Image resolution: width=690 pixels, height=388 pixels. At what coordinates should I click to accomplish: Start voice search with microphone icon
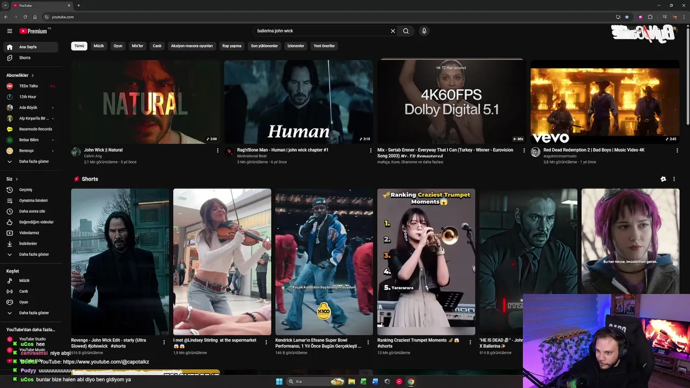(x=424, y=31)
